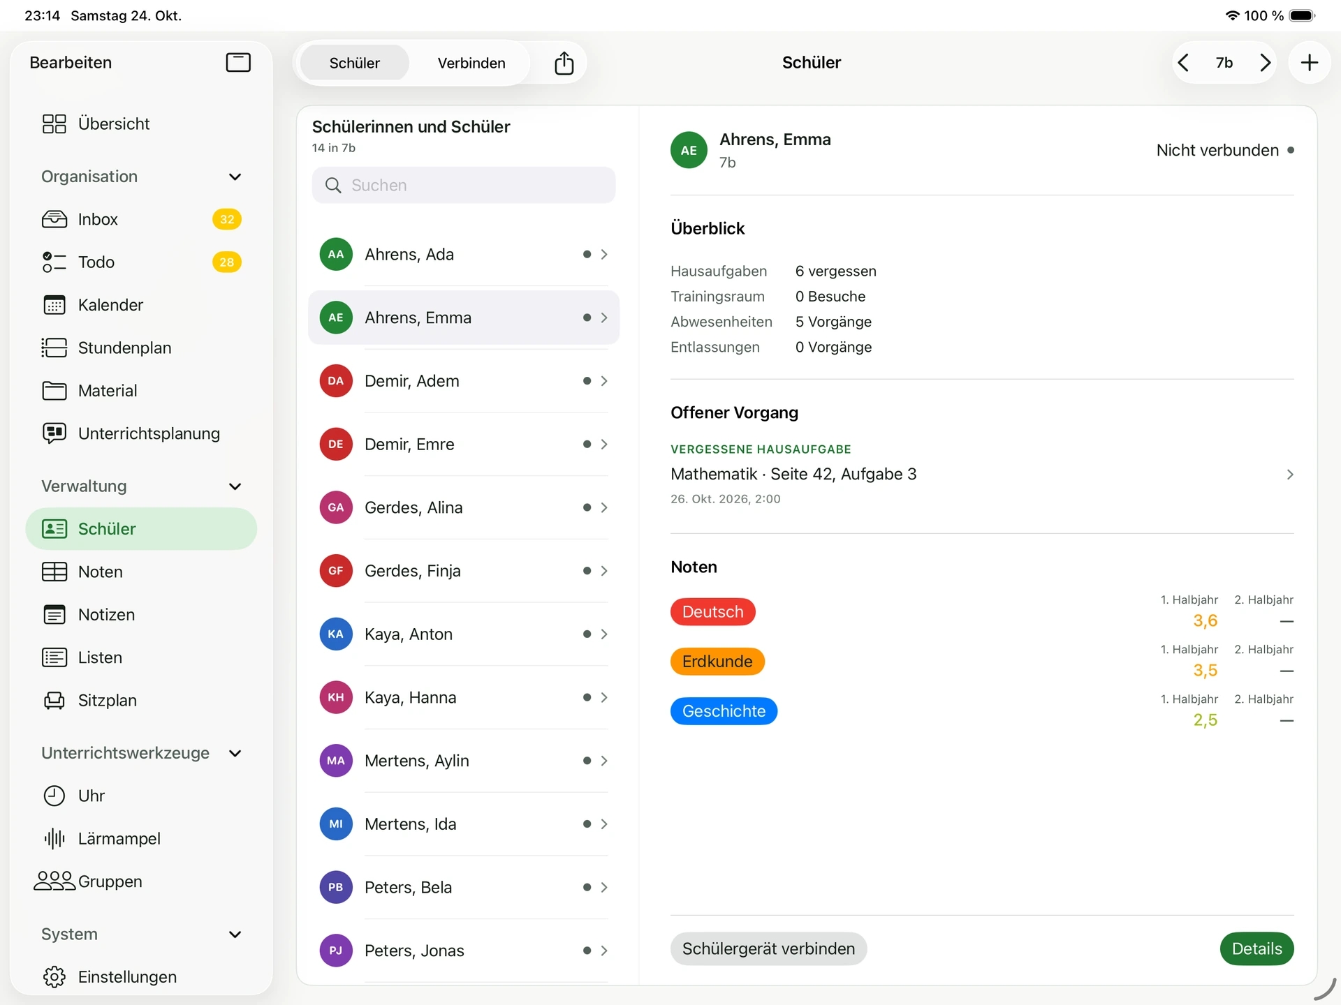Open Gruppen people icon

(x=54, y=881)
